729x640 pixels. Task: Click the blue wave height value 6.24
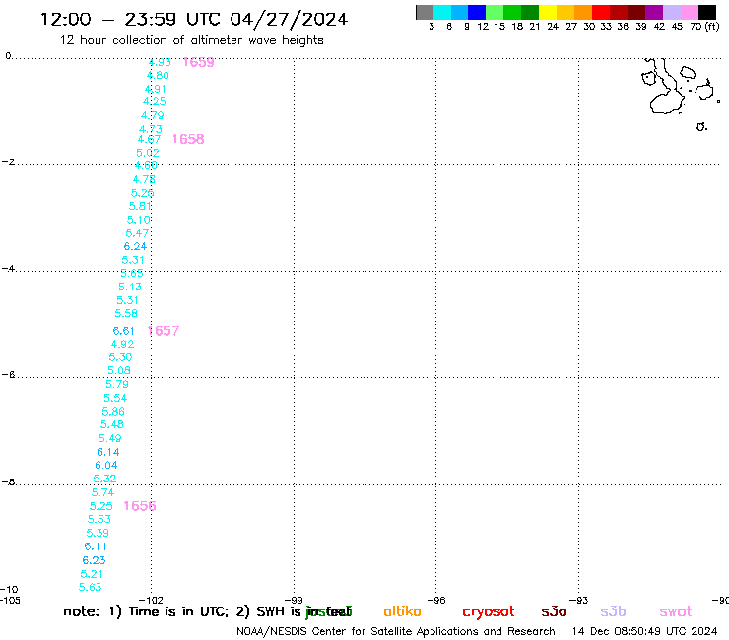[x=135, y=246]
